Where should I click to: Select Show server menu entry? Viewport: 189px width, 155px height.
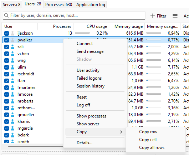tap(88, 124)
